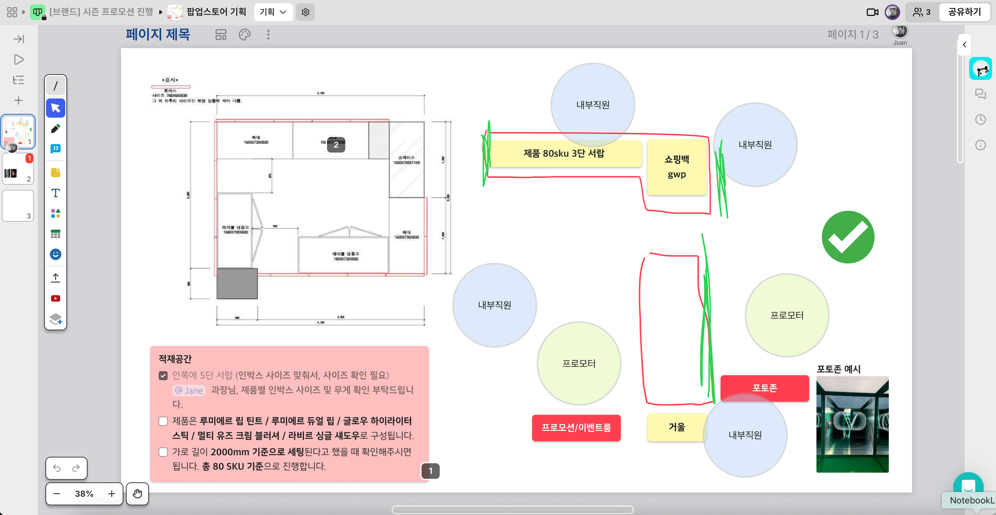Choose the text tool
The width and height of the screenshot is (996, 515).
pyautogui.click(x=55, y=193)
